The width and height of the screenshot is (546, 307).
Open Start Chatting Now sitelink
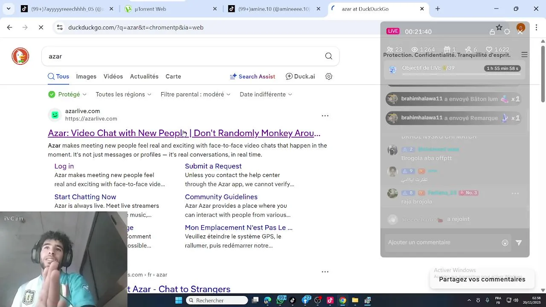coord(85,197)
